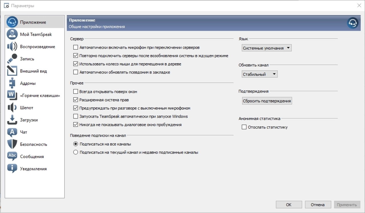This screenshot has width=365, height=213.
Task: Click the Приложение headset icon in sidebar
Action: (12, 22)
